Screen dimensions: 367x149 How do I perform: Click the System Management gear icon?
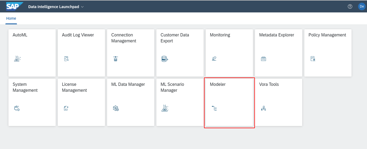click(17, 108)
